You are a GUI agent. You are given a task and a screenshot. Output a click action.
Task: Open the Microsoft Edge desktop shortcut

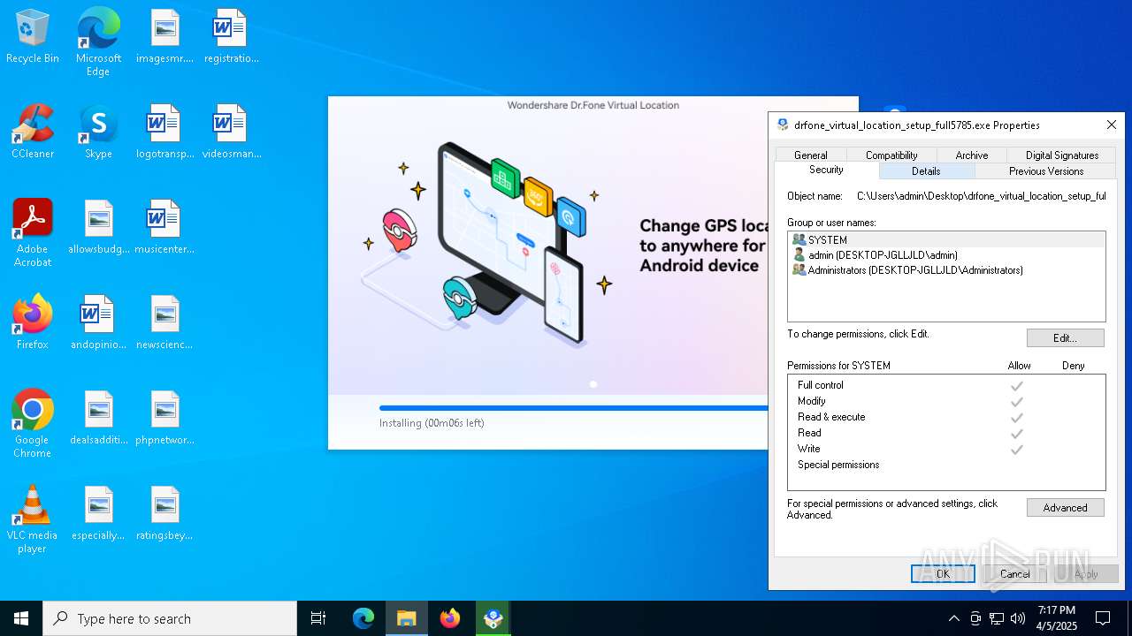(98, 42)
